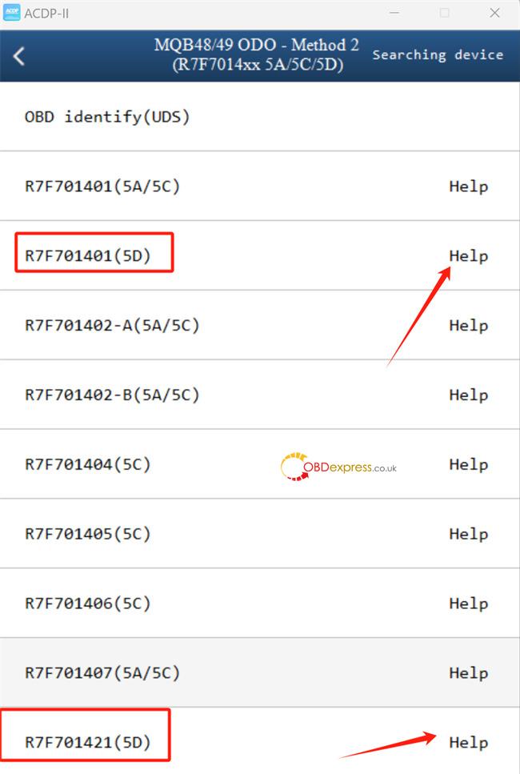
Task: Open the OBD identify(UDS) entry
Action: [x=260, y=117]
